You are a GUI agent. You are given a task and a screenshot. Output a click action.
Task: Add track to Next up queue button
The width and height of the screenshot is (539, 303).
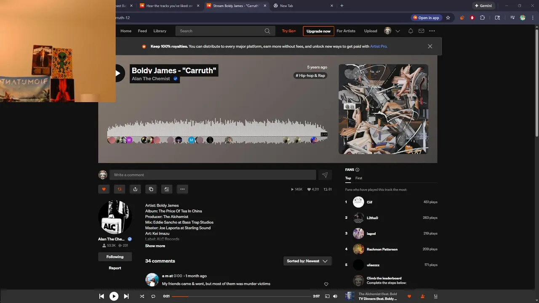(167, 189)
